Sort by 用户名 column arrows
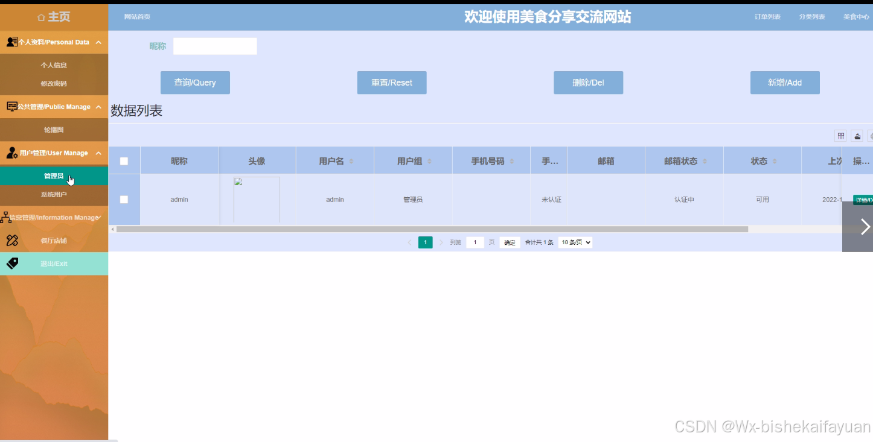The height and width of the screenshot is (442, 873). pos(351,162)
